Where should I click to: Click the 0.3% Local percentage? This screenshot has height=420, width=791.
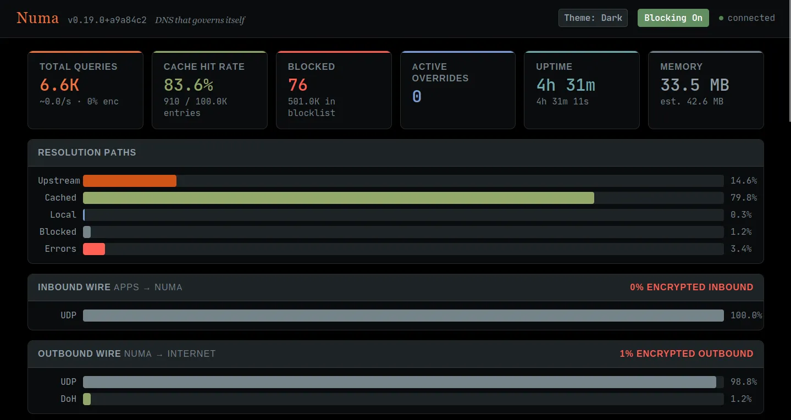tap(741, 215)
